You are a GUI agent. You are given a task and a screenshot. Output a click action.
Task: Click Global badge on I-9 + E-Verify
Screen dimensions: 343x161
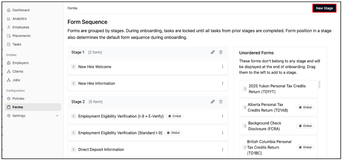[175, 116]
